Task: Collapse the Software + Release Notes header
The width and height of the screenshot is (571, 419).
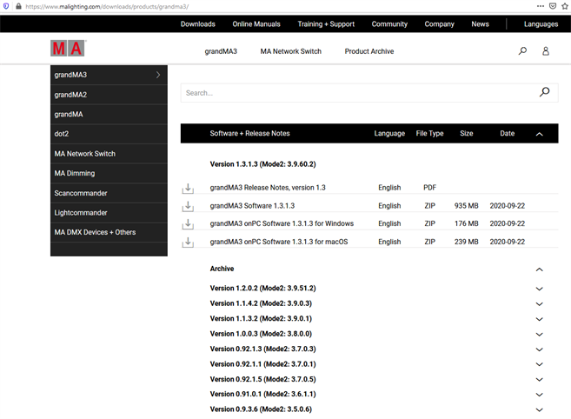Action: point(540,134)
